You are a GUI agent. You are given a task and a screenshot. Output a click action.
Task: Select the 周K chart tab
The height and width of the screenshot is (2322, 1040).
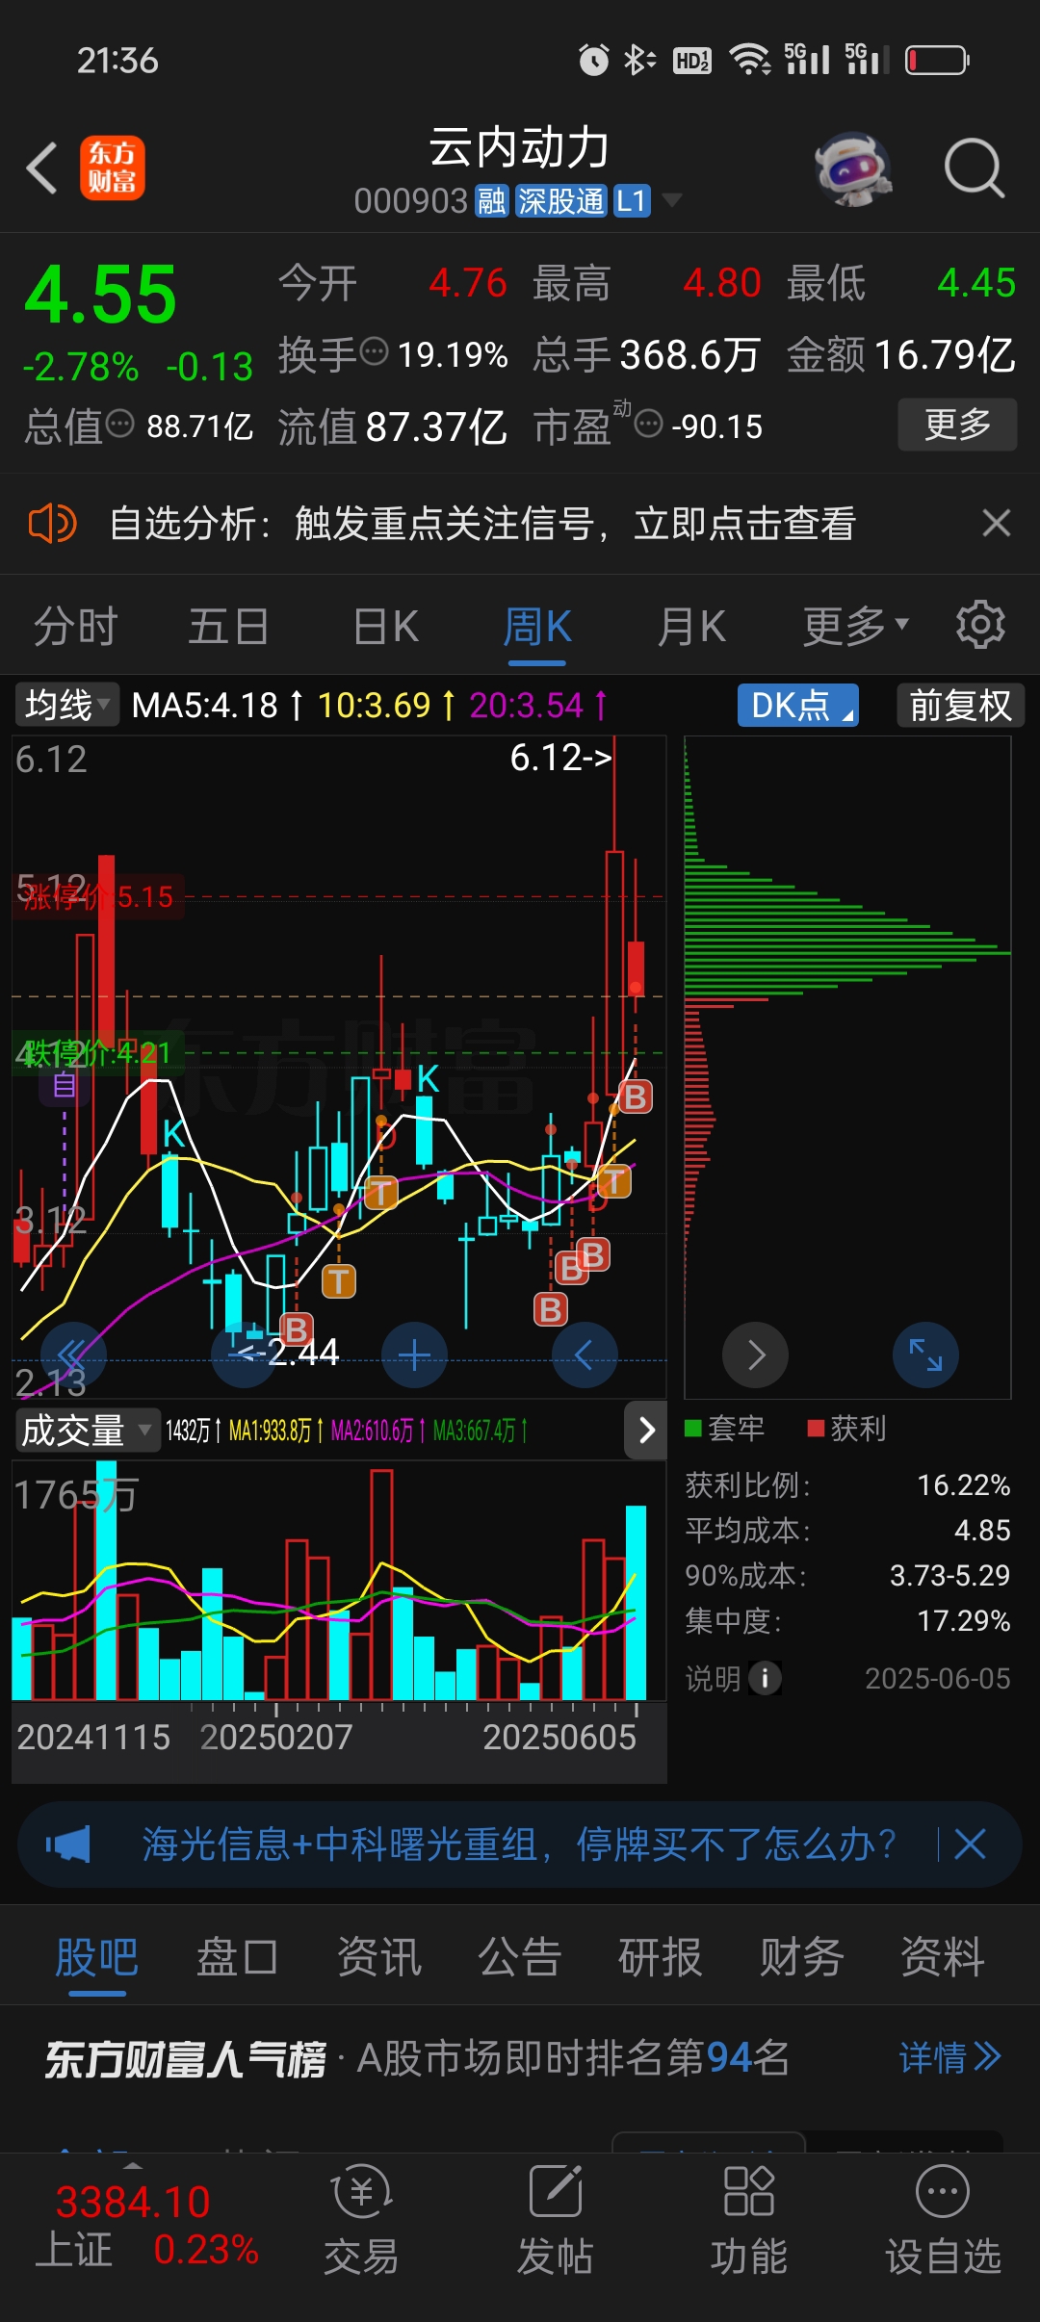point(537,626)
